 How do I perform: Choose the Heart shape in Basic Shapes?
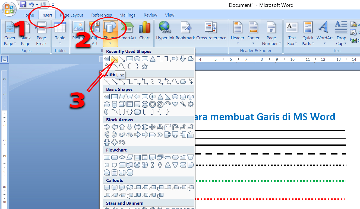(175, 104)
